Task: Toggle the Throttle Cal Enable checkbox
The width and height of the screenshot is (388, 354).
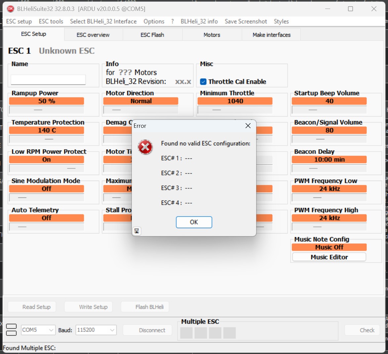Action: coord(203,82)
